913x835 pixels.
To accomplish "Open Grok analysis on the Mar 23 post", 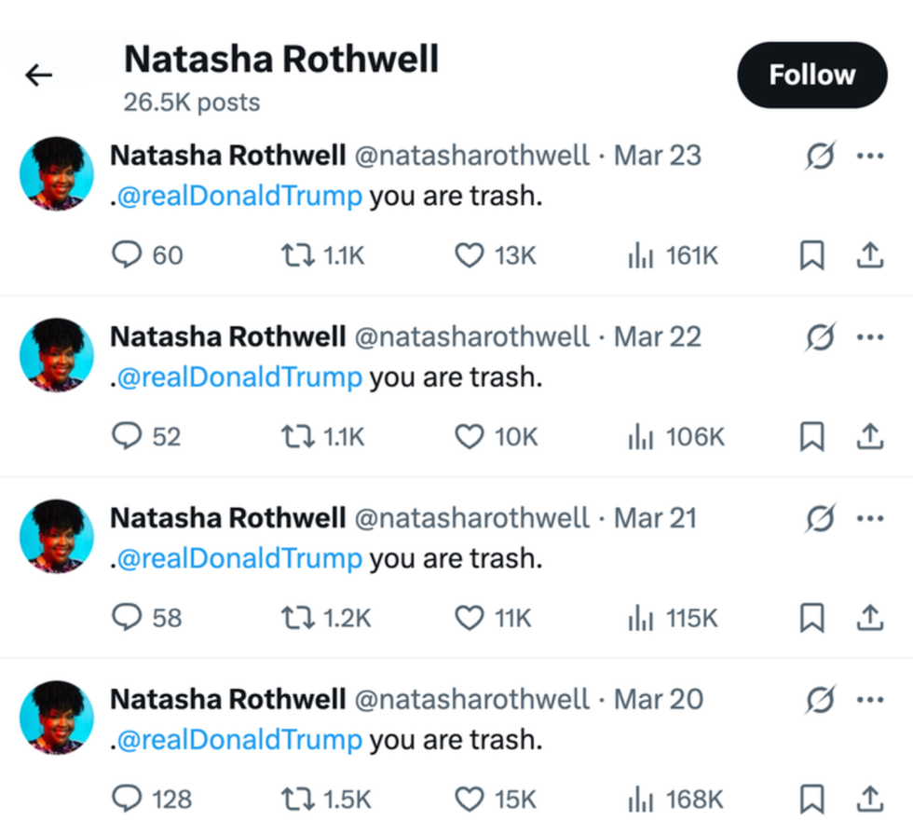I will [x=820, y=156].
